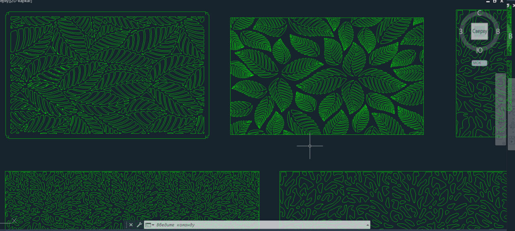
Task: Select the large tropical leaf panel on left
Action: click(107, 75)
